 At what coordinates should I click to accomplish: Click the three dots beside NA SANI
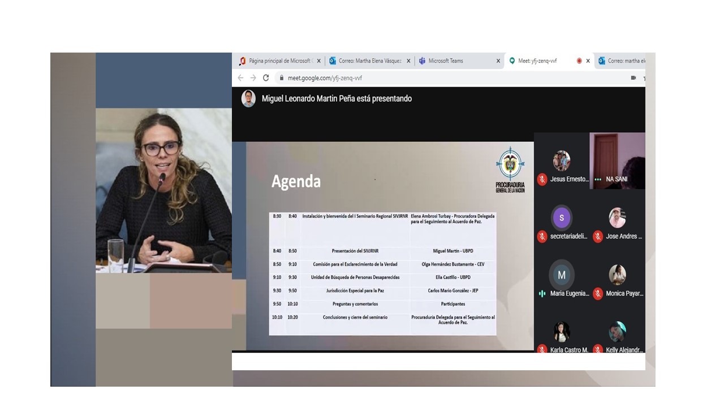598,179
